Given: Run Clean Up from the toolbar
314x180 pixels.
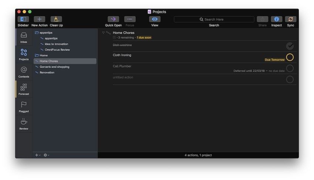Looking at the screenshot, I should [x=56, y=19].
